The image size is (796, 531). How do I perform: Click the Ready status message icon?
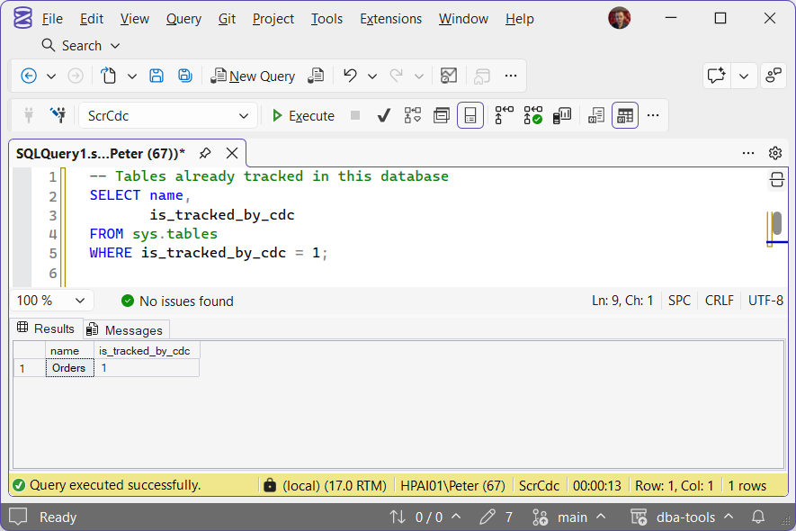[x=18, y=517]
